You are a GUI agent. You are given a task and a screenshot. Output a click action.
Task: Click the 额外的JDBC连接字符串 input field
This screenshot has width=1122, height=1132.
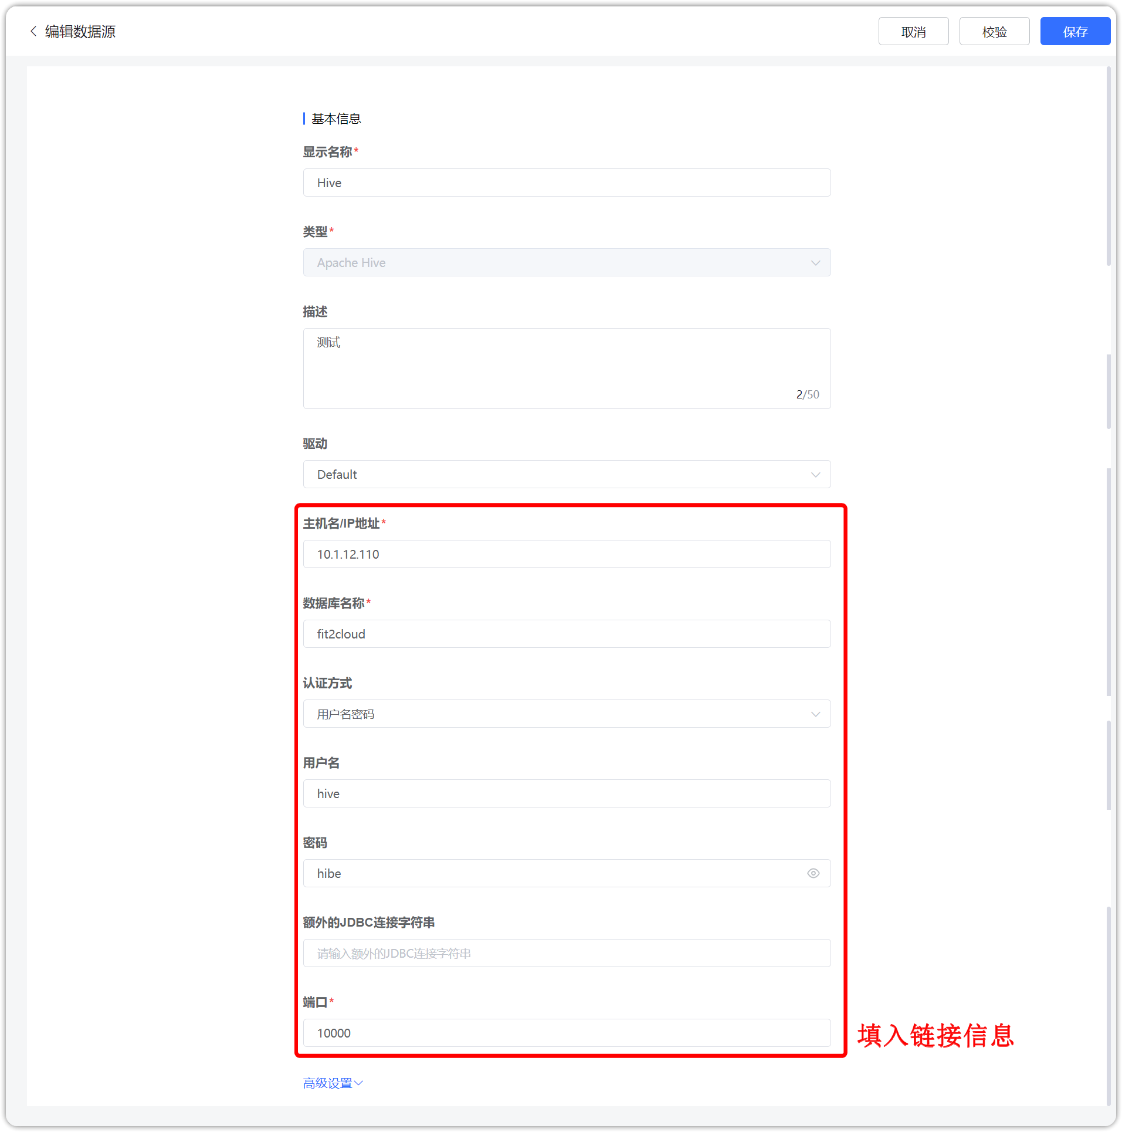pos(567,953)
